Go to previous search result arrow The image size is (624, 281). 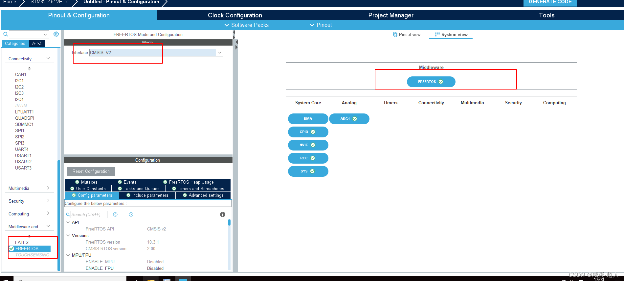[115, 214]
